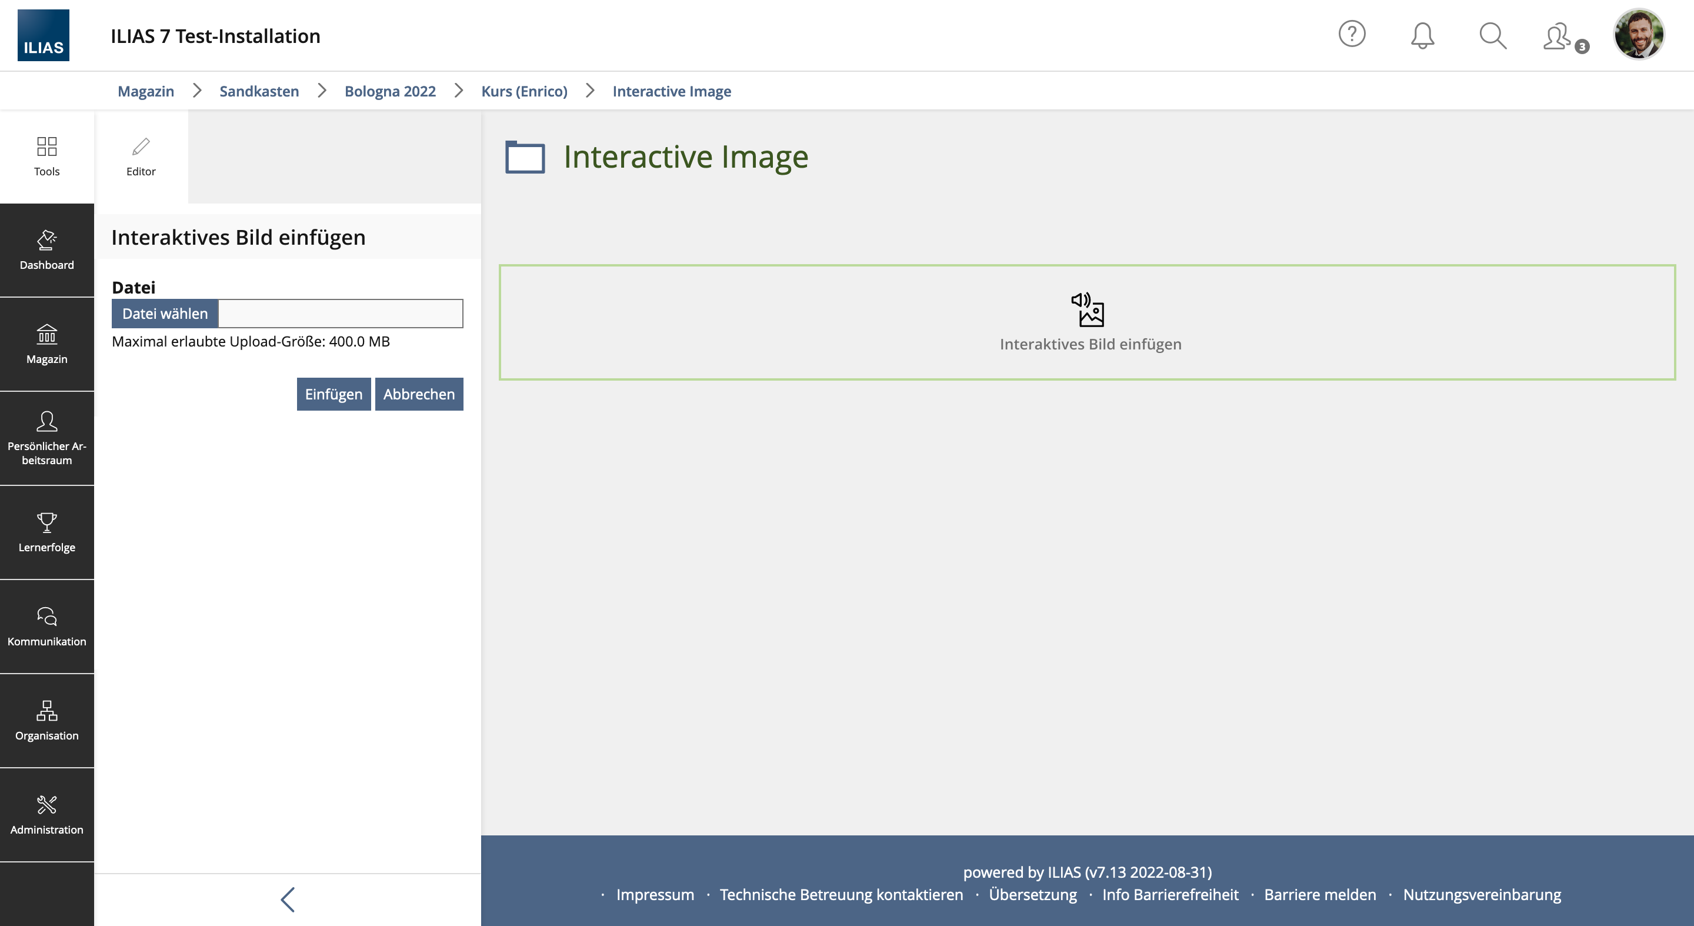The width and height of the screenshot is (1694, 926).
Task: Open user avatar menu
Action: (1638, 34)
